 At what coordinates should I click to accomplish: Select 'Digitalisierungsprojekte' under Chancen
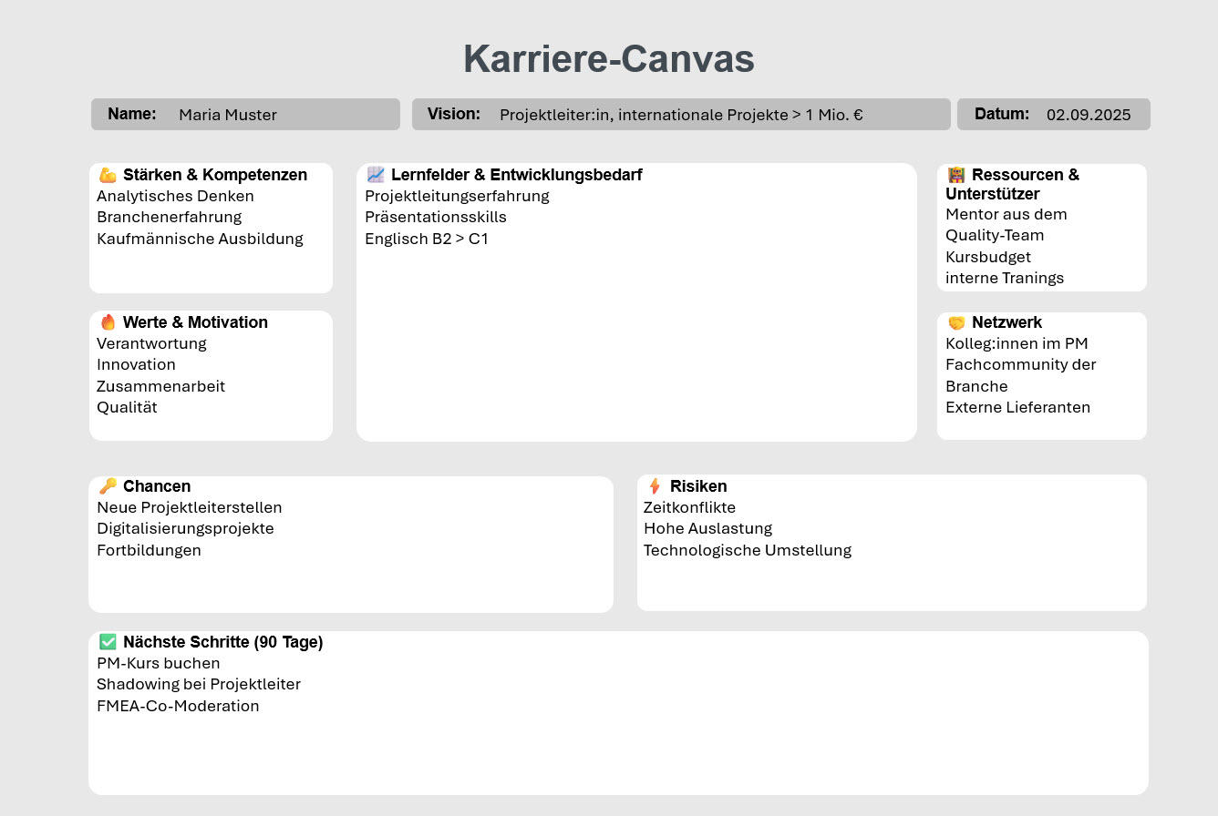[185, 529]
